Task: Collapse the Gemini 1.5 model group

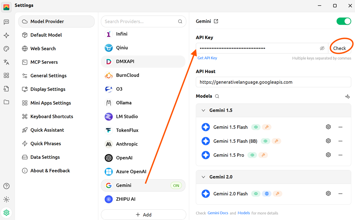Action: point(203,110)
